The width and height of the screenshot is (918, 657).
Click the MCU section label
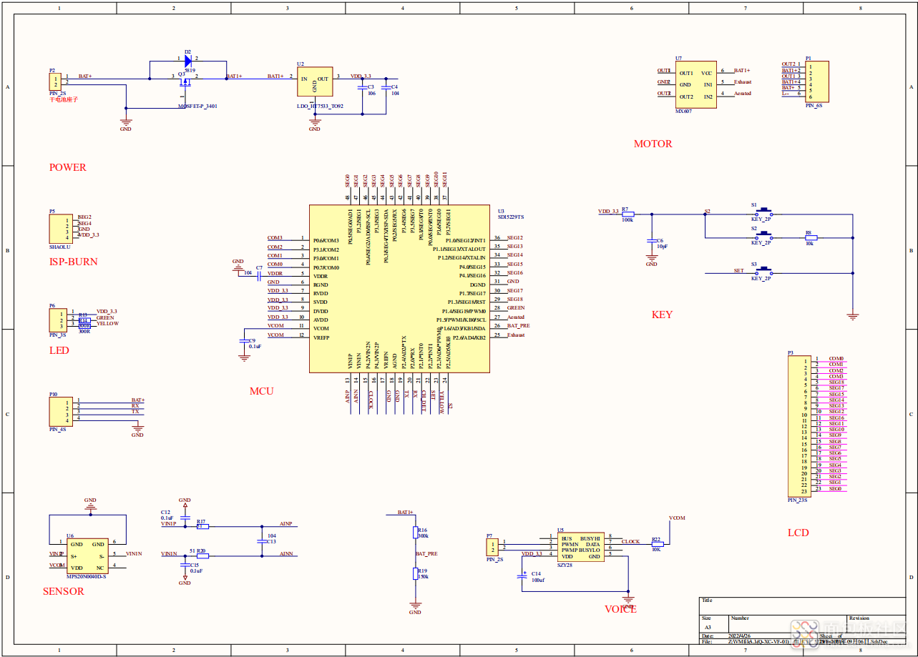(261, 391)
